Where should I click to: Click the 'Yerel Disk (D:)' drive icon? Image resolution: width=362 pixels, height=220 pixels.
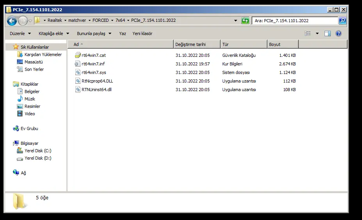click(x=20, y=158)
